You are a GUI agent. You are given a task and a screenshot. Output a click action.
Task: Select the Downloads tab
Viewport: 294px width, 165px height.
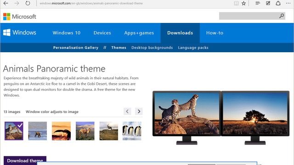tap(180, 33)
